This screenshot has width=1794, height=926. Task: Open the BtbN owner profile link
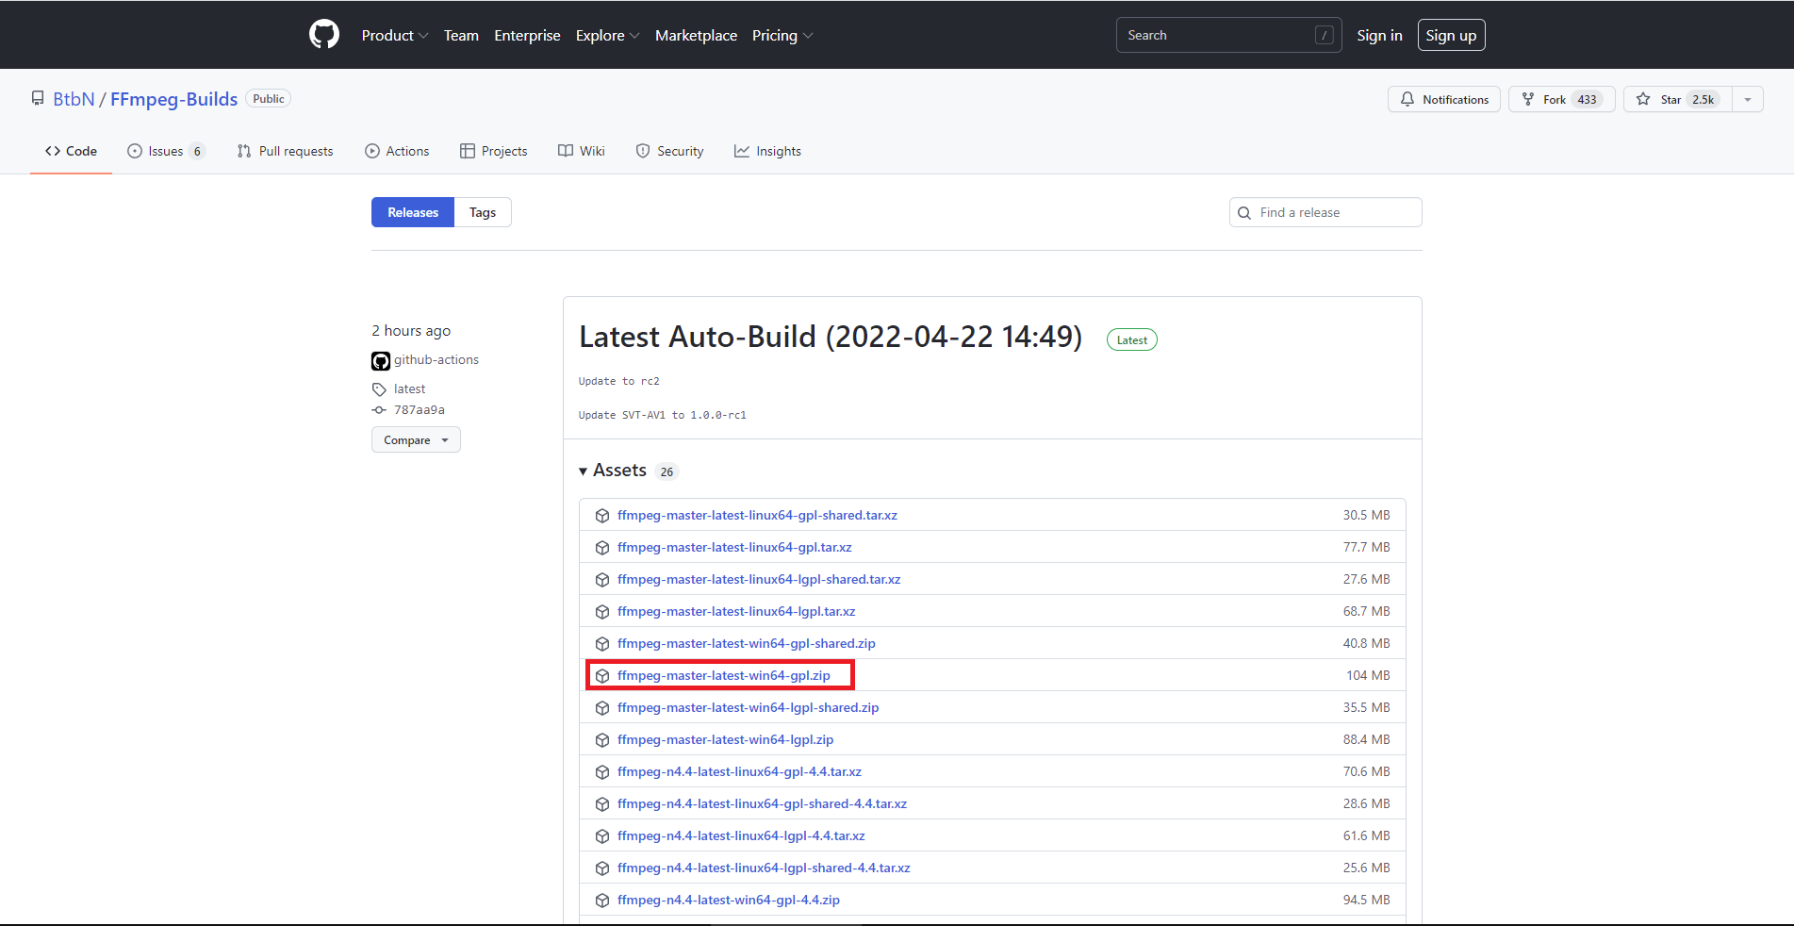74,99
